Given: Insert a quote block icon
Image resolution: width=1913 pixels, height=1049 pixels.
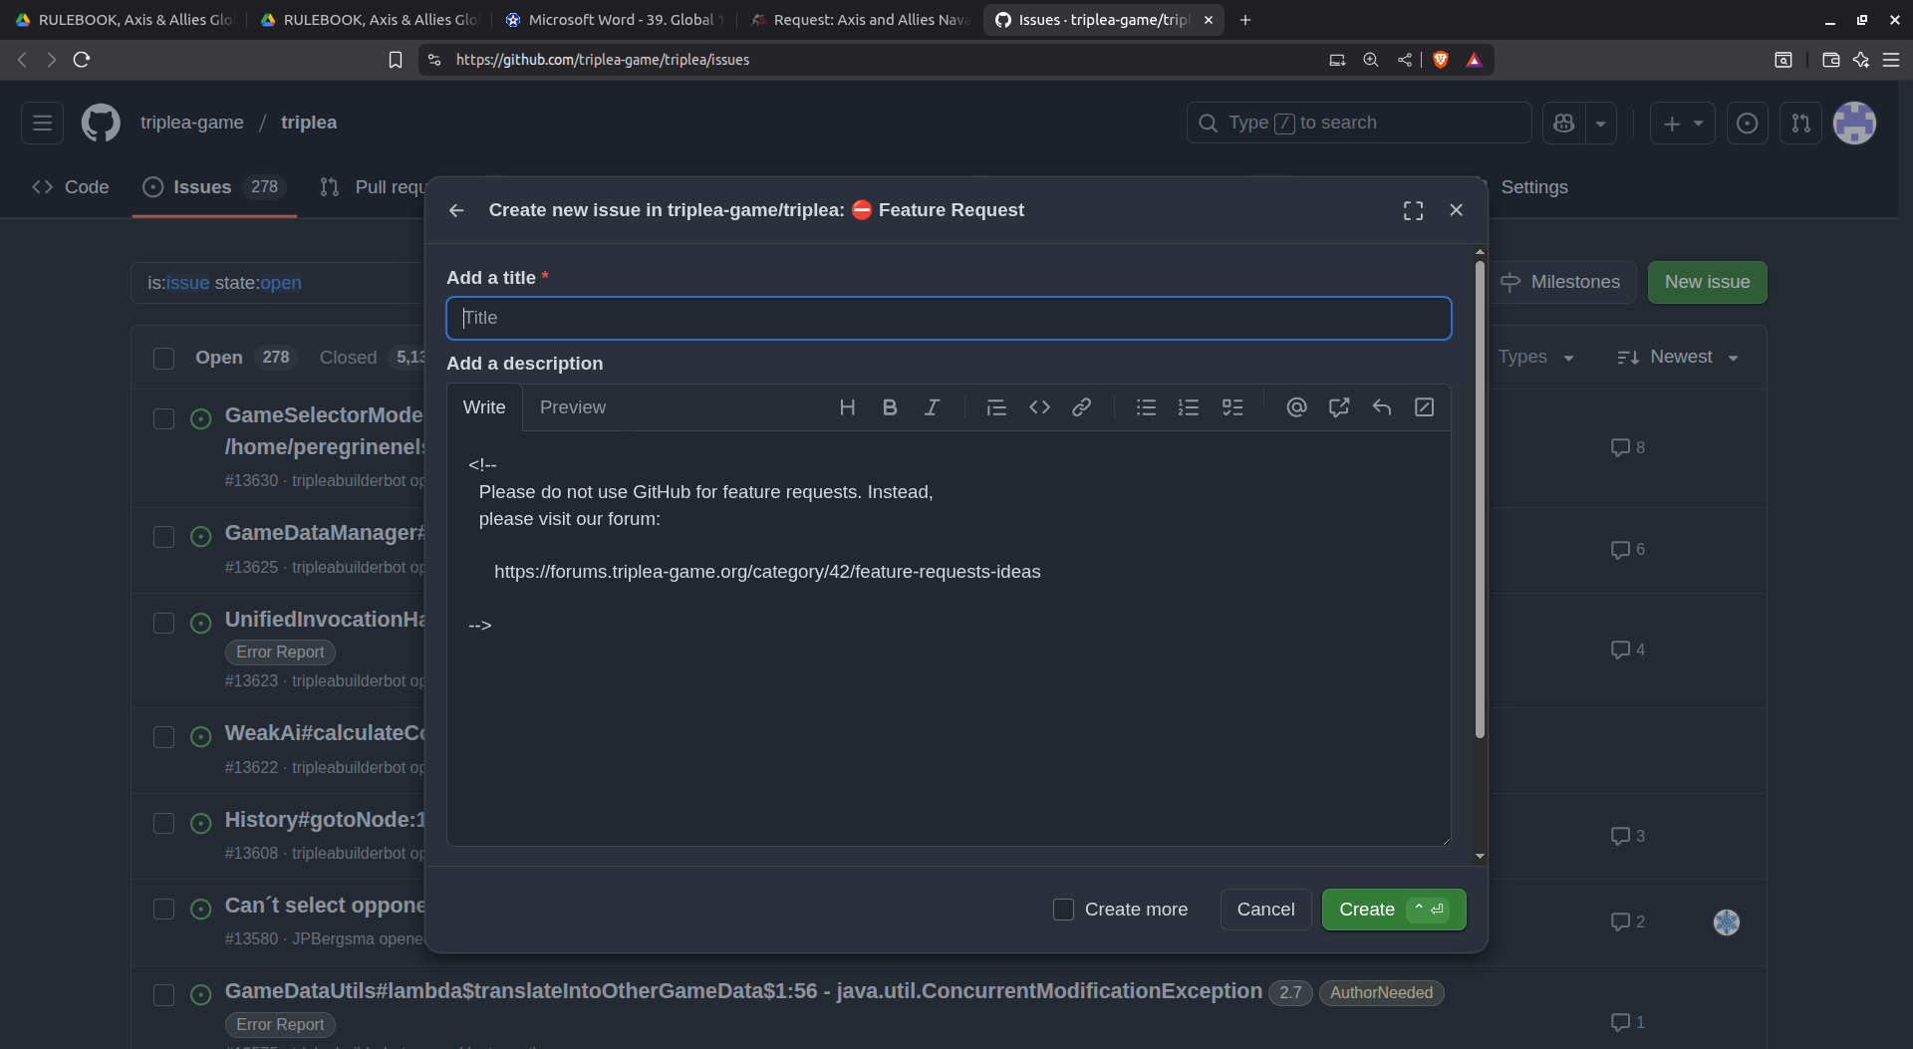Looking at the screenshot, I should [996, 407].
